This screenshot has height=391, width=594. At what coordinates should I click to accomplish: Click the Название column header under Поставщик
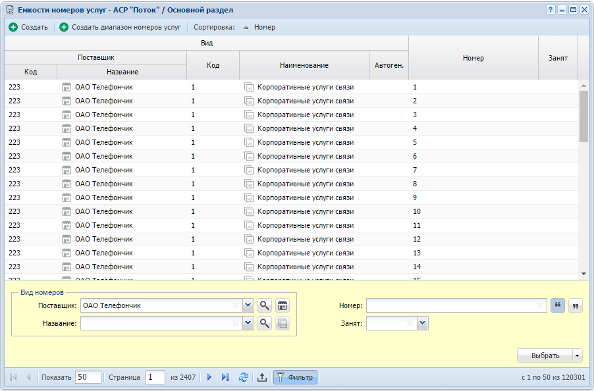click(x=122, y=72)
